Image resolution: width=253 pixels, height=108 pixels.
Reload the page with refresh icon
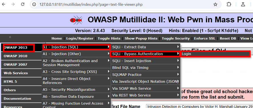tap(23, 4)
